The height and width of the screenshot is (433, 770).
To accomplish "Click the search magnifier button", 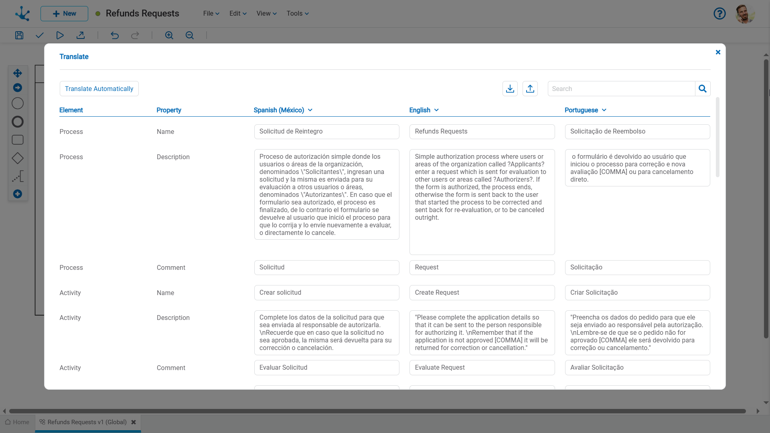I will pyautogui.click(x=702, y=89).
